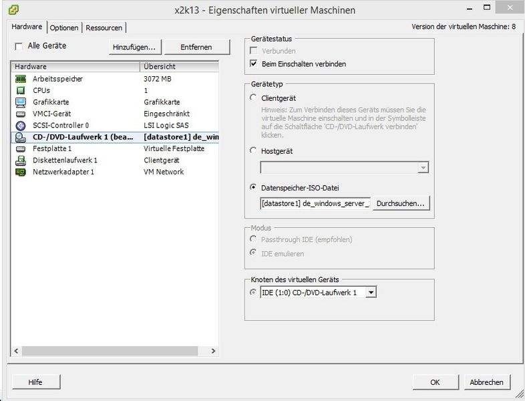Uncheck Beim Einschalten verbinden
Image resolution: width=525 pixels, height=401 pixels.
[x=254, y=63]
